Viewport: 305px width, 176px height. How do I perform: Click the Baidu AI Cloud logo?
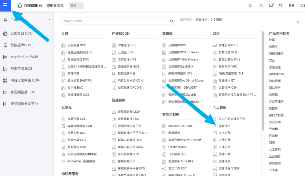click(30, 5)
